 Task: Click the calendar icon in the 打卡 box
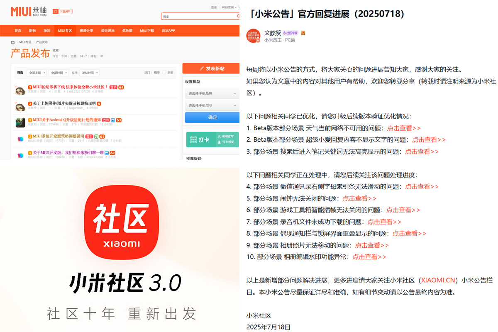coord(193,139)
